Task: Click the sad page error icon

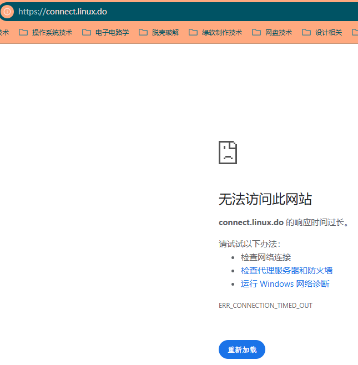Action: [x=228, y=153]
